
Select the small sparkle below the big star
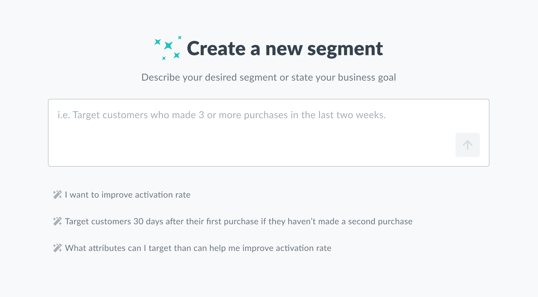164,58
